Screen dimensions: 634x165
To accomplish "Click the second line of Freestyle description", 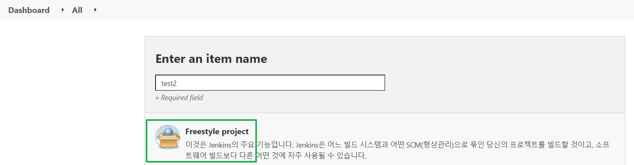I will click(x=276, y=155).
